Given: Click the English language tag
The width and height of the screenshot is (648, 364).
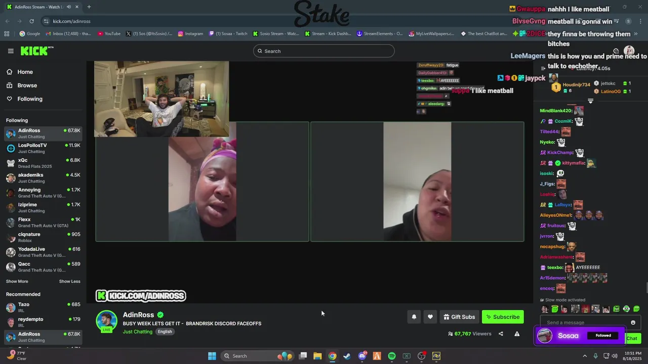Looking at the screenshot, I should (165, 332).
